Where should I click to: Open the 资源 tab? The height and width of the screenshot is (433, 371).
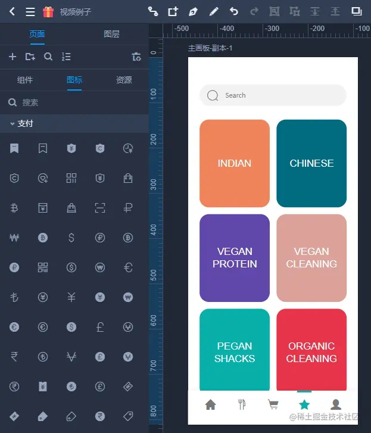click(x=124, y=80)
